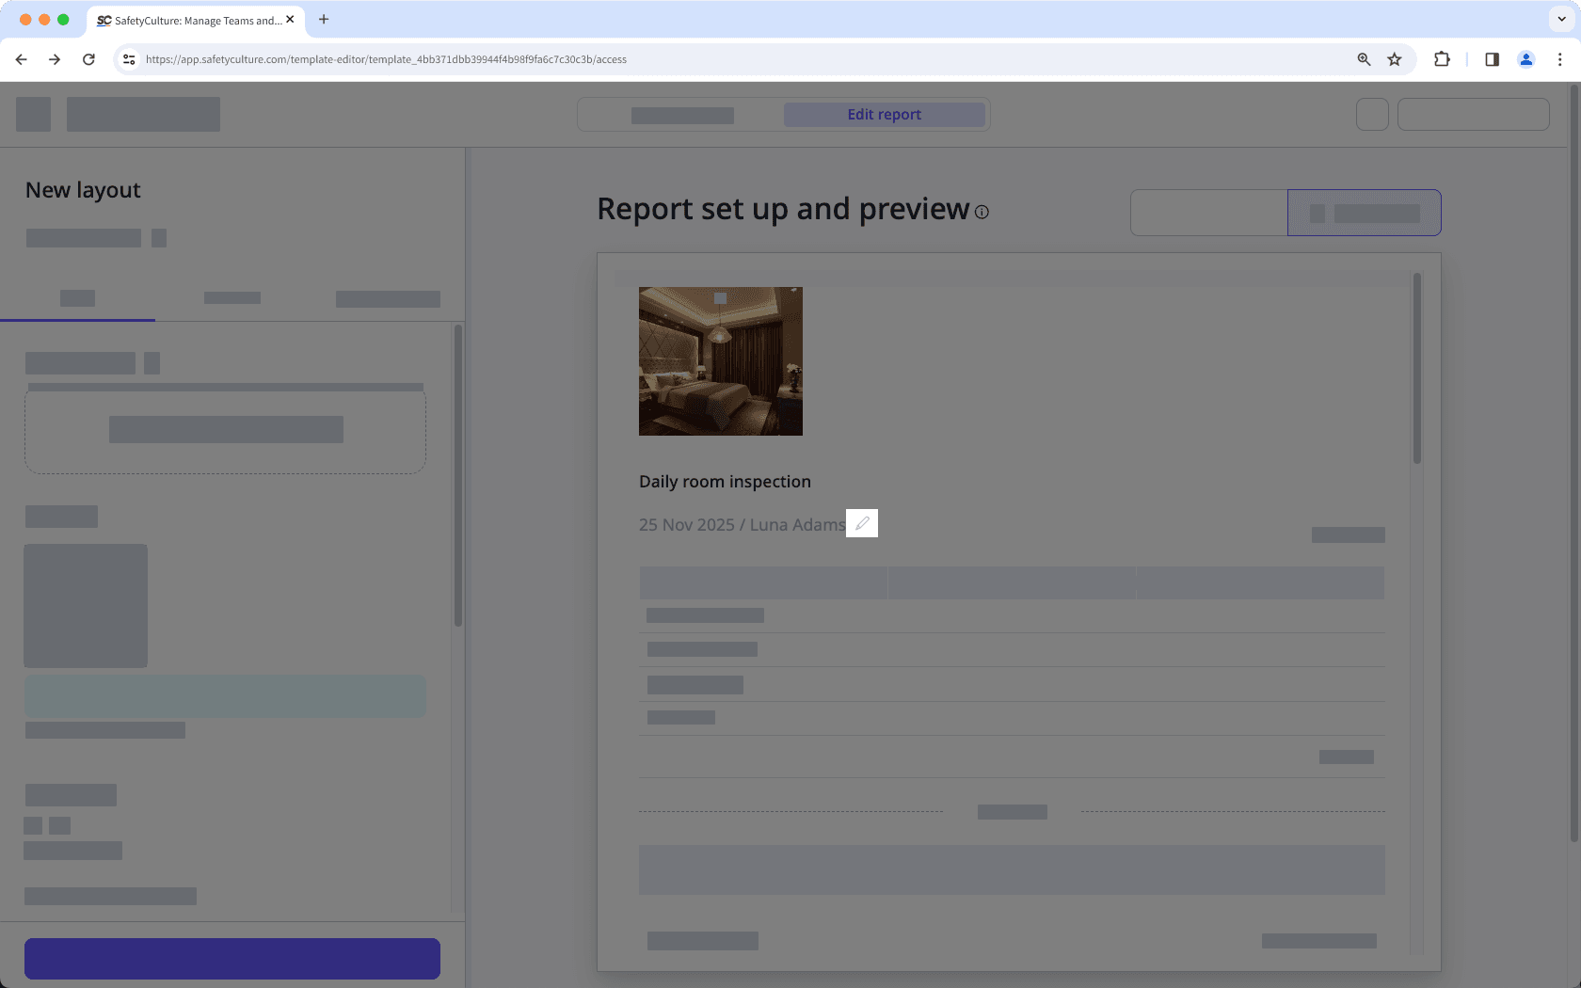Open the site information dropdown in the address bar

128,58
